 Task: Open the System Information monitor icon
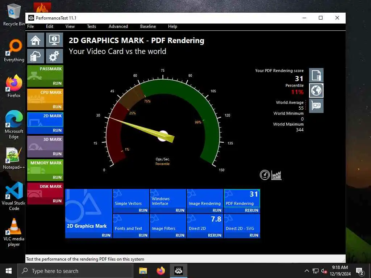click(x=54, y=40)
